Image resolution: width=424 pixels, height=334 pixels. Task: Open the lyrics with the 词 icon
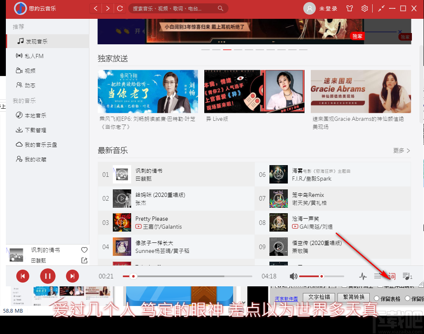[391, 276]
